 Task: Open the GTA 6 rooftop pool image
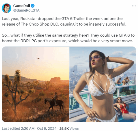[103, 84]
